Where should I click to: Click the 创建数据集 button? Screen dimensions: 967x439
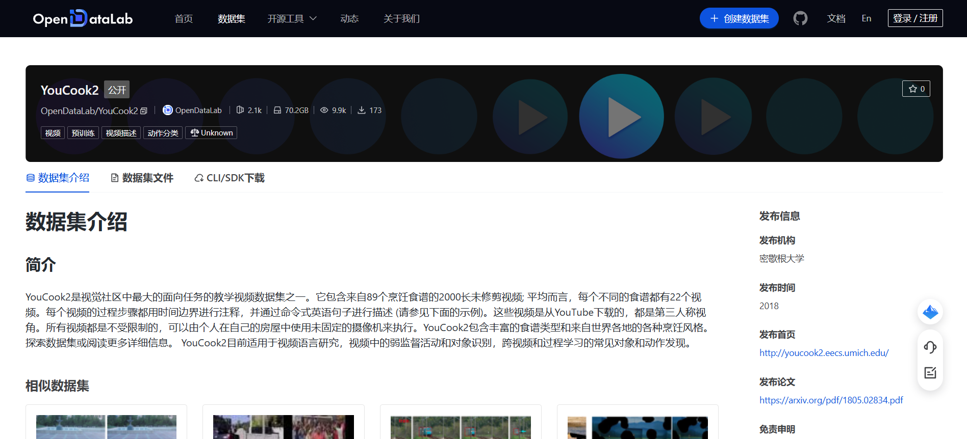pos(739,18)
